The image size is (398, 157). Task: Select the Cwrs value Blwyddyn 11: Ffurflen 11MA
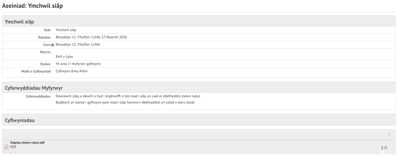(78, 45)
